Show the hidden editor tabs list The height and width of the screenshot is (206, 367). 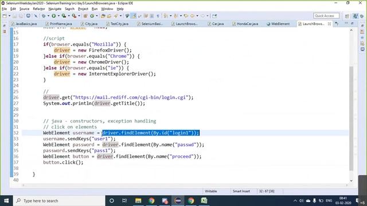click(x=337, y=23)
